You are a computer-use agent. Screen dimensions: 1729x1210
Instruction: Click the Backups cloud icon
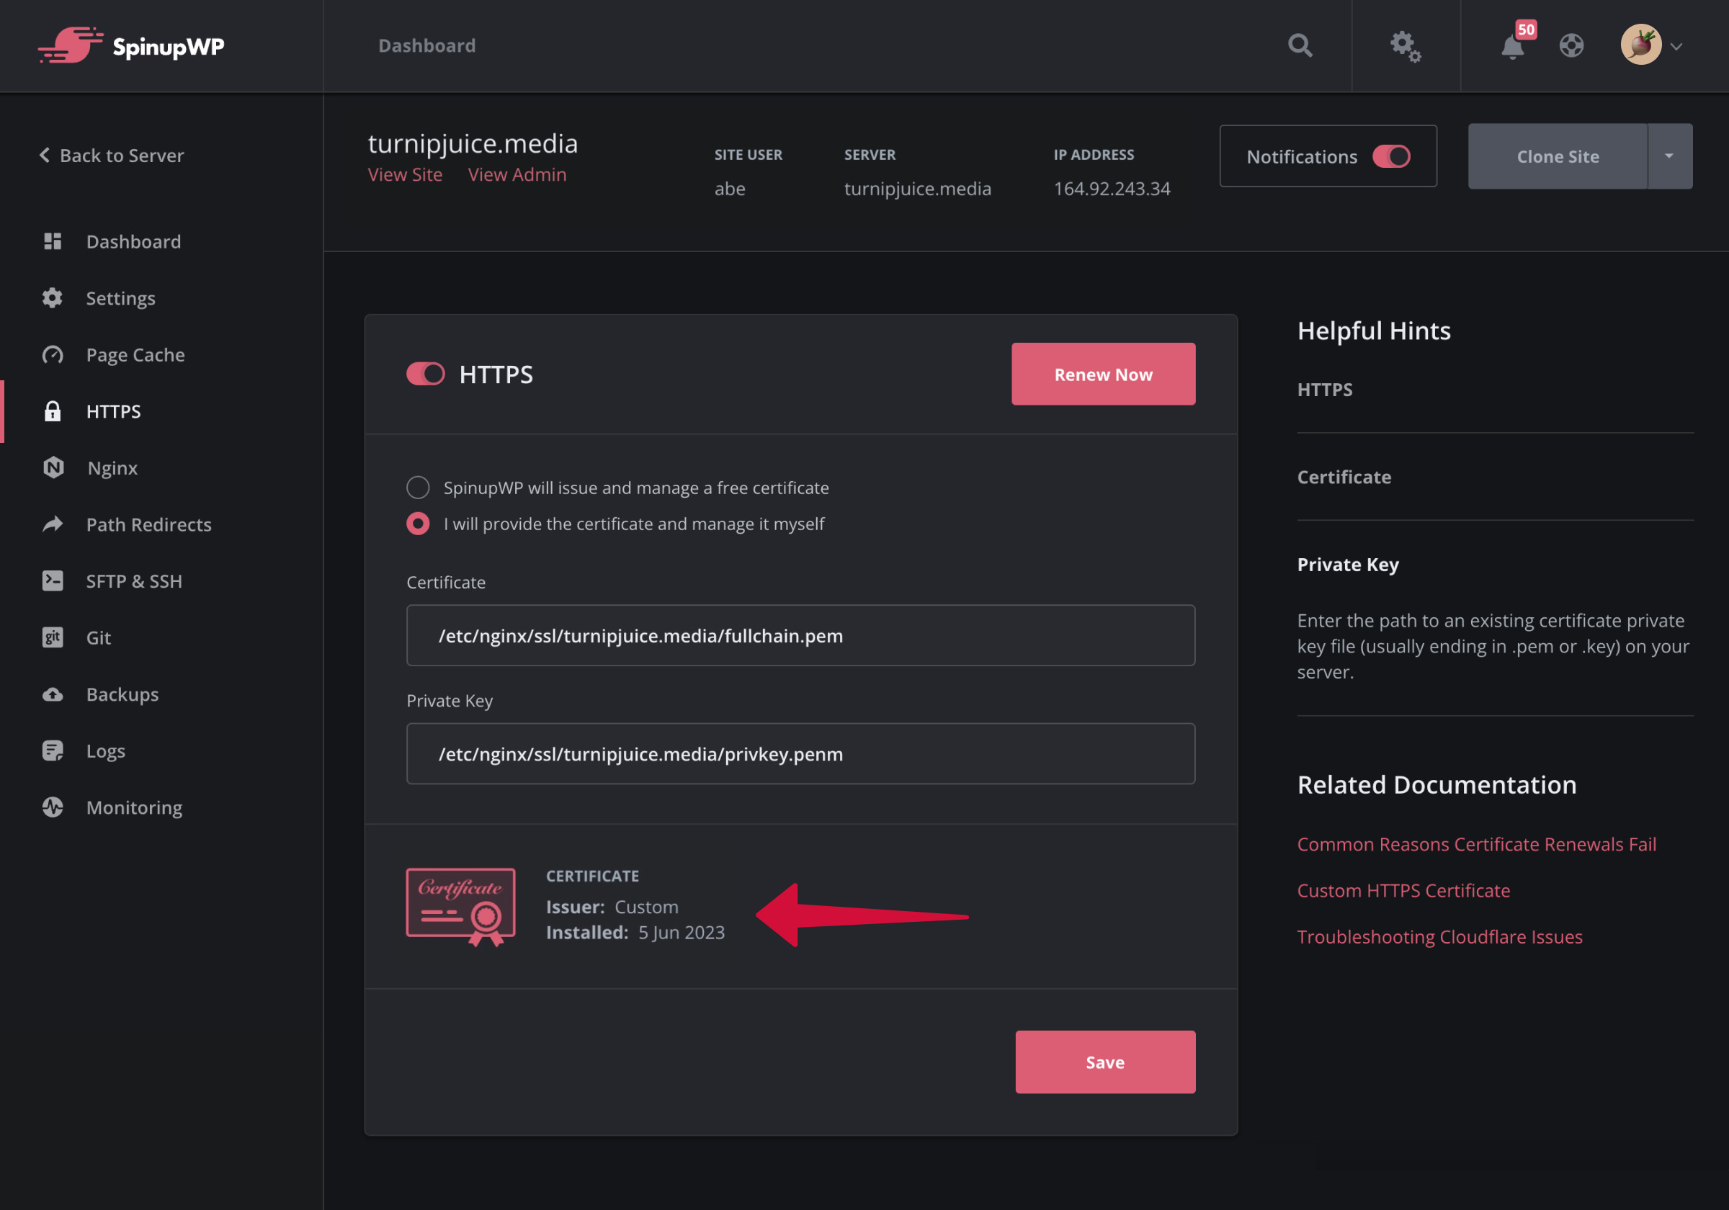pyautogui.click(x=53, y=694)
